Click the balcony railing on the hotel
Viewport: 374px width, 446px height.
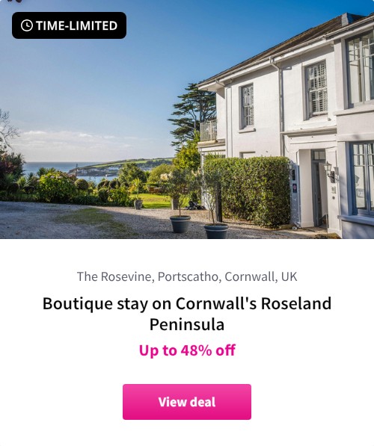tap(209, 130)
